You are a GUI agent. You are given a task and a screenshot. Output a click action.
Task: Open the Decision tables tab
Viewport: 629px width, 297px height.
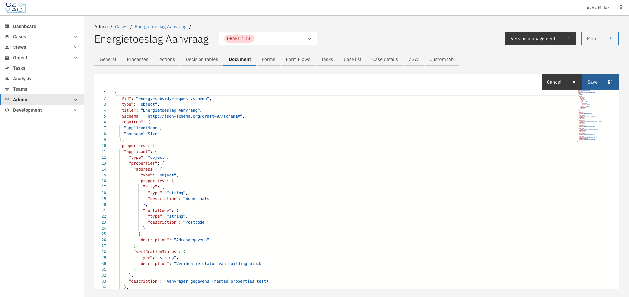point(202,59)
